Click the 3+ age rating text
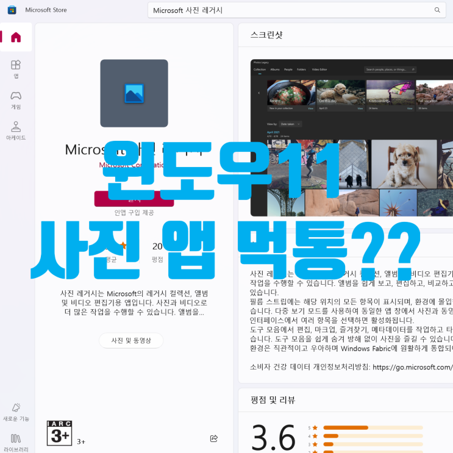 point(81,442)
